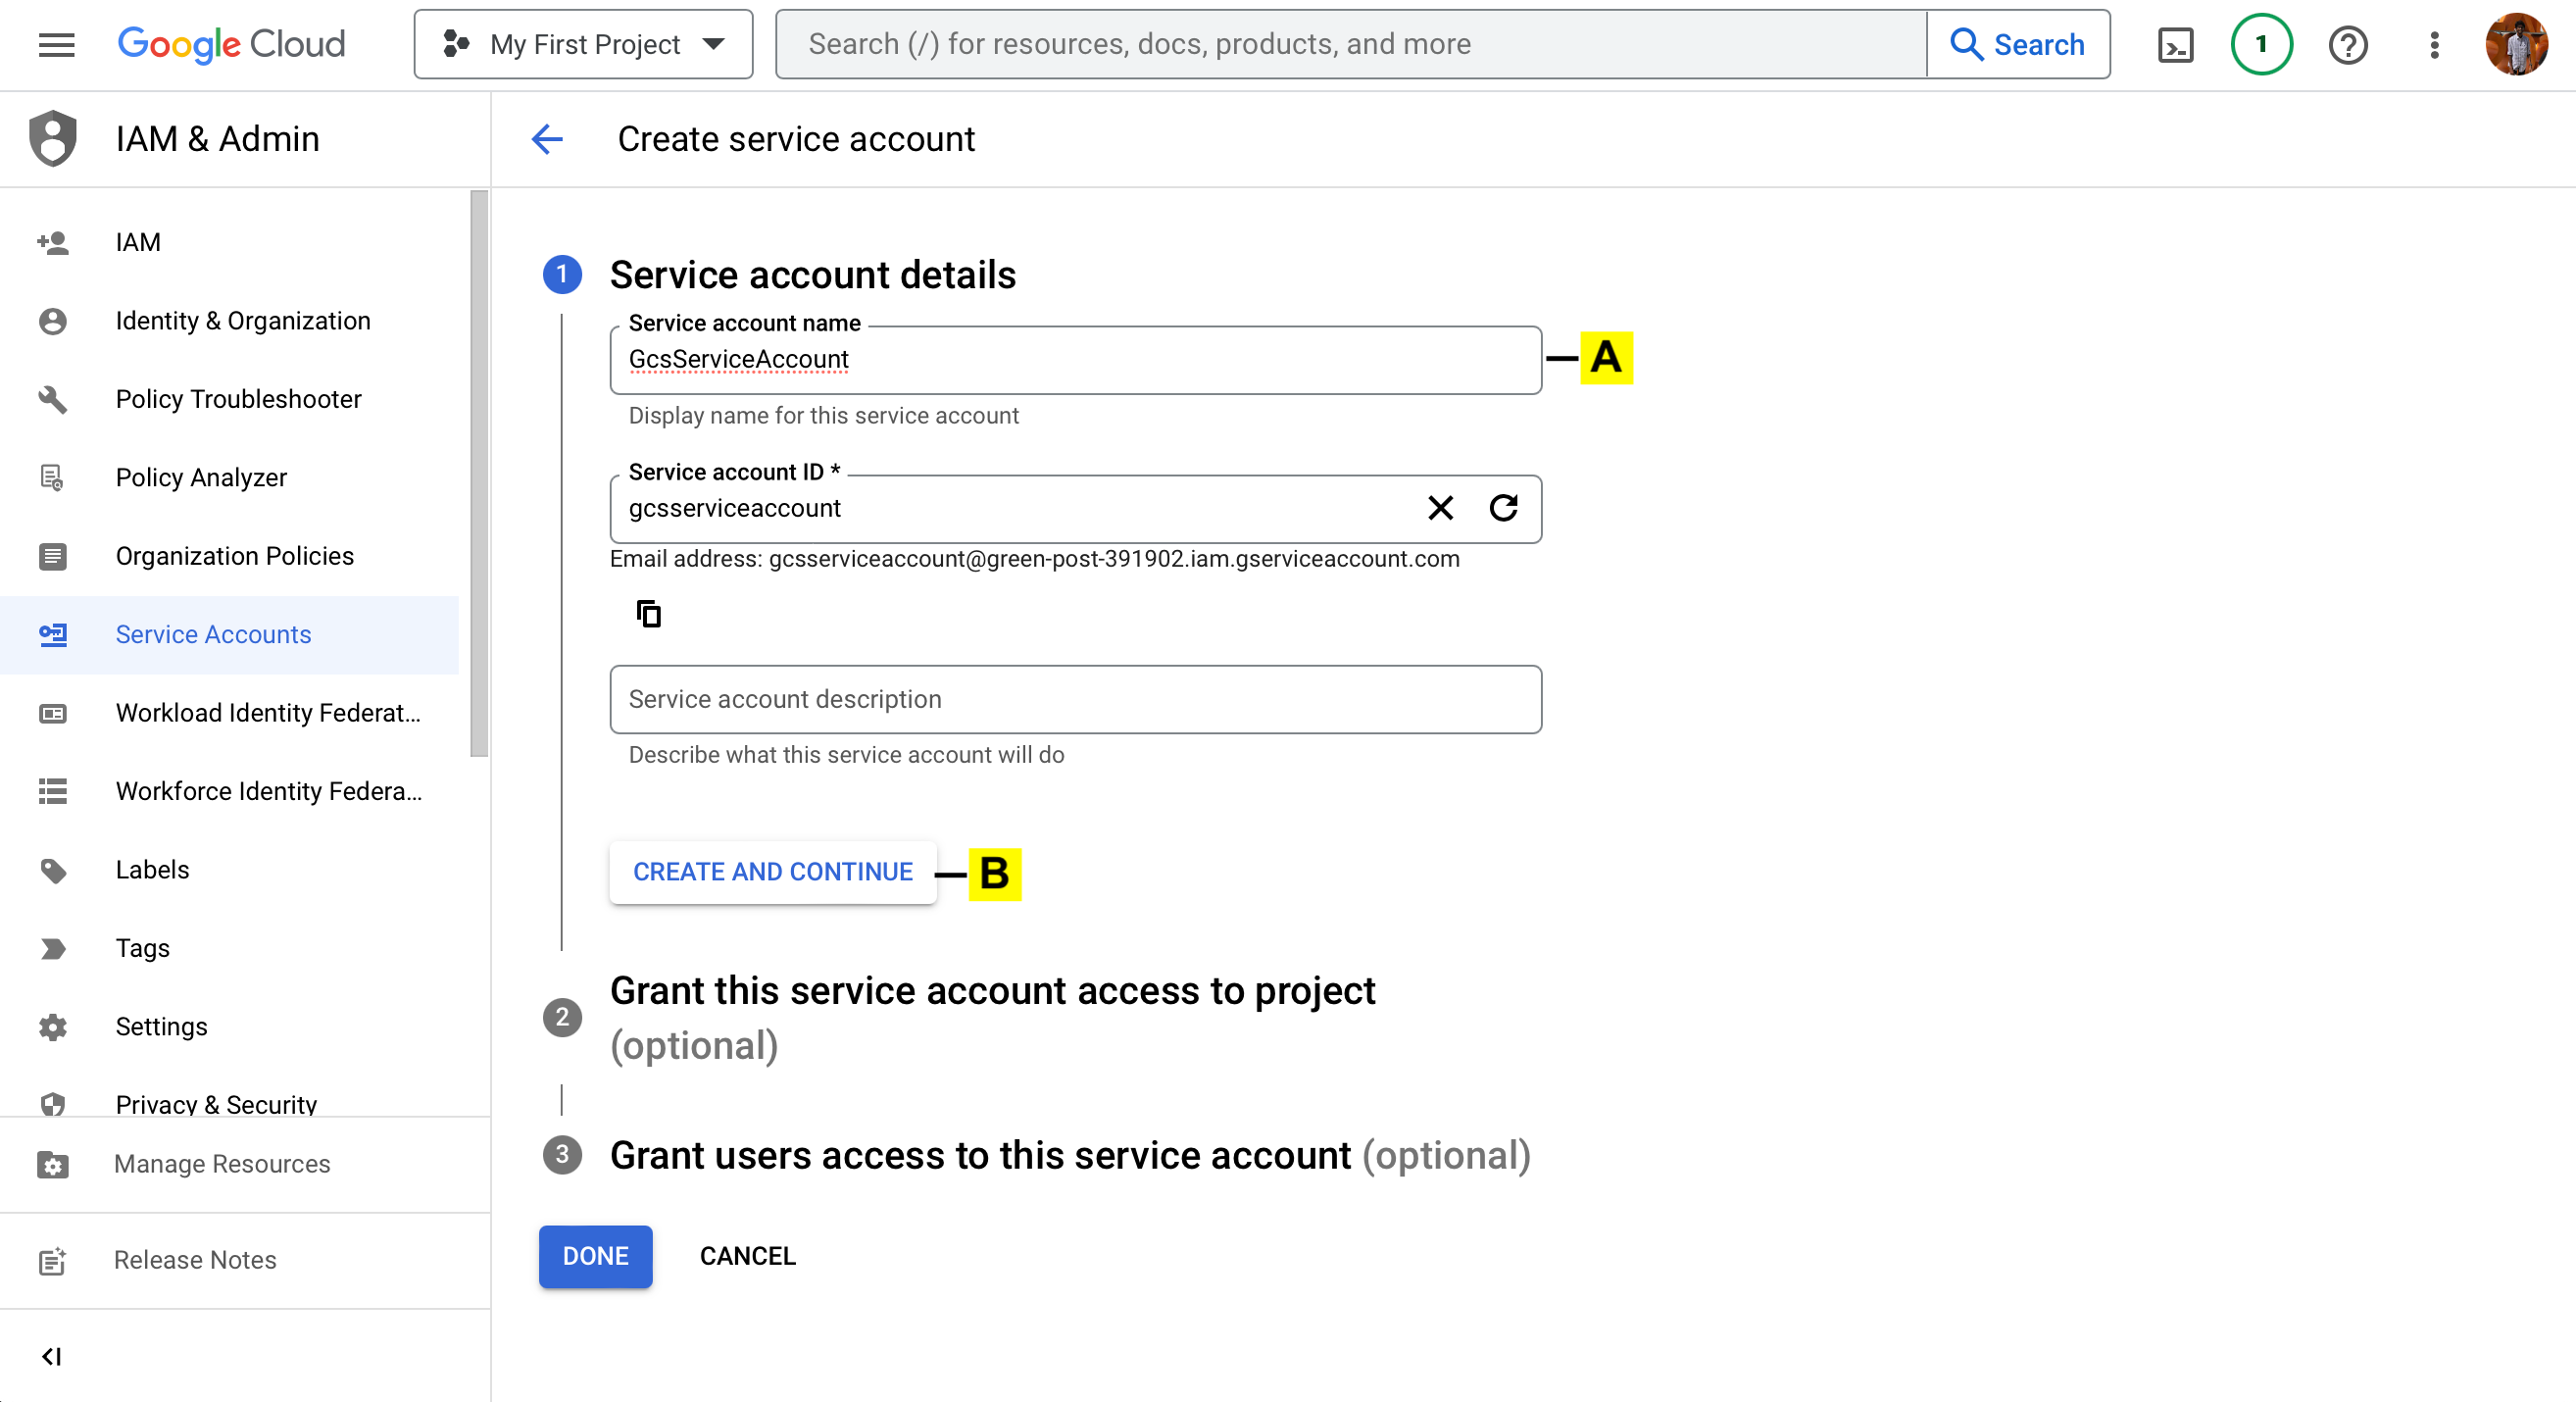Screen dimensions: 2576x1402
Task: Select Service Accounts in the sidebar
Action: 213,634
